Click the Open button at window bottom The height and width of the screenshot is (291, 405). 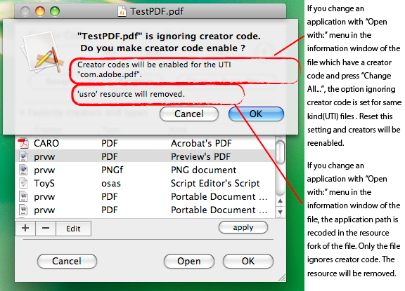coord(189,261)
